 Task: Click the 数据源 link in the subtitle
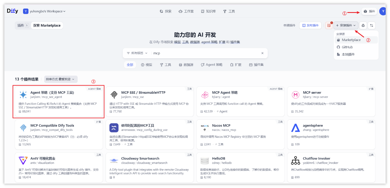[x=195, y=42]
